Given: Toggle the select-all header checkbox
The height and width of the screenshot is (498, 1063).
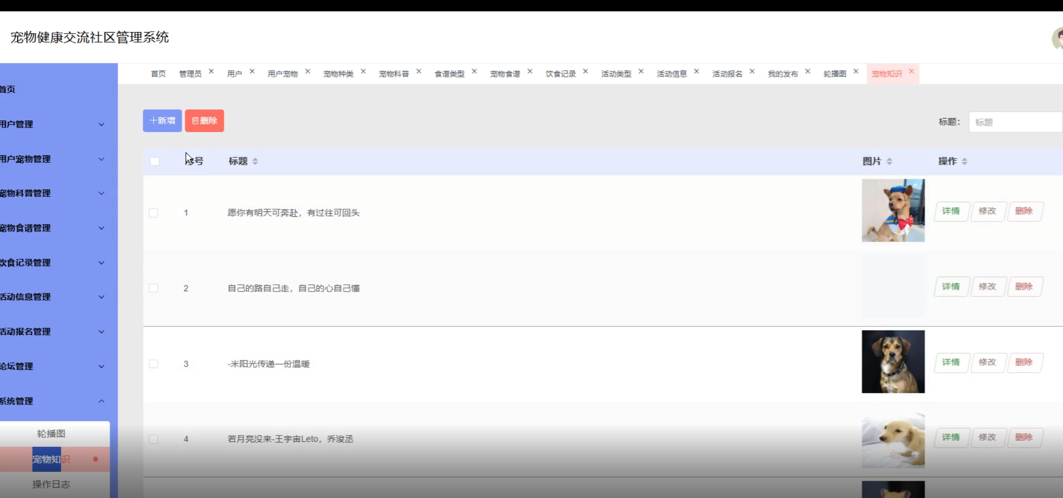Looking at the screenshot, I should click(154, 161).
